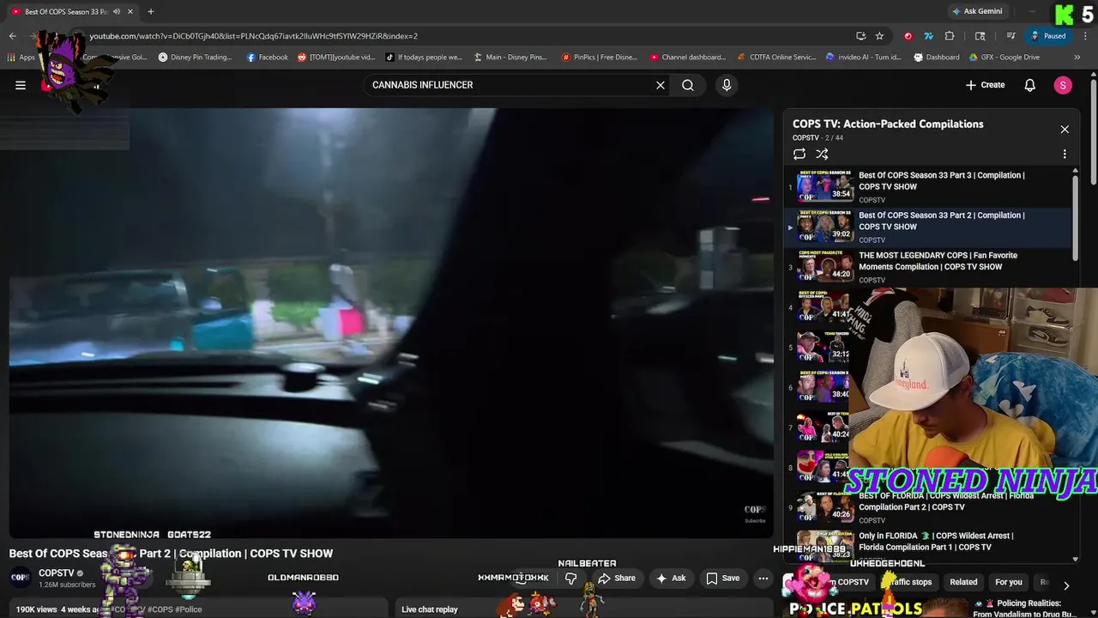
Task: Open the YouTube hamburger guide menu
Action: (21, 85)
